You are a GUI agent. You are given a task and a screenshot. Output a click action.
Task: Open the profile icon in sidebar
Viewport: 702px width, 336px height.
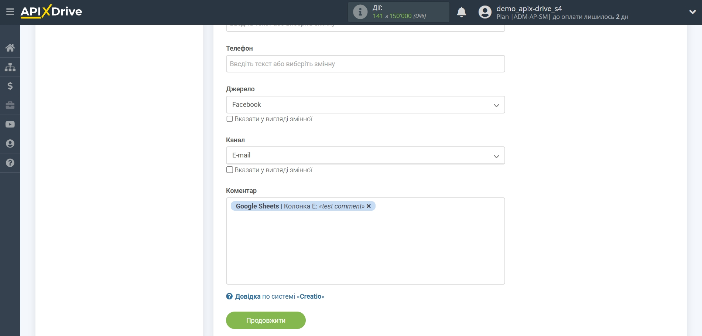(10, 144)
